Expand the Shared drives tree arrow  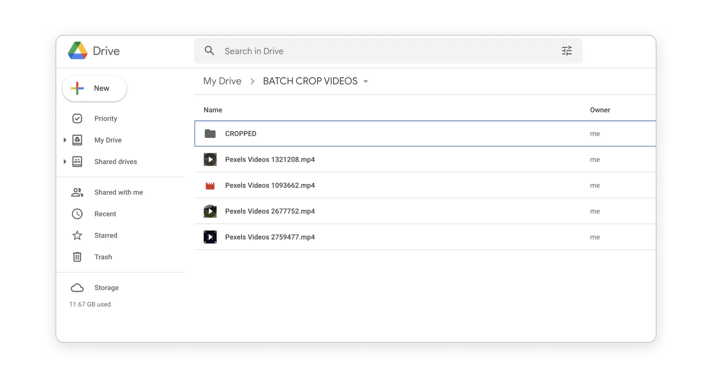click(x=65, y=162)
